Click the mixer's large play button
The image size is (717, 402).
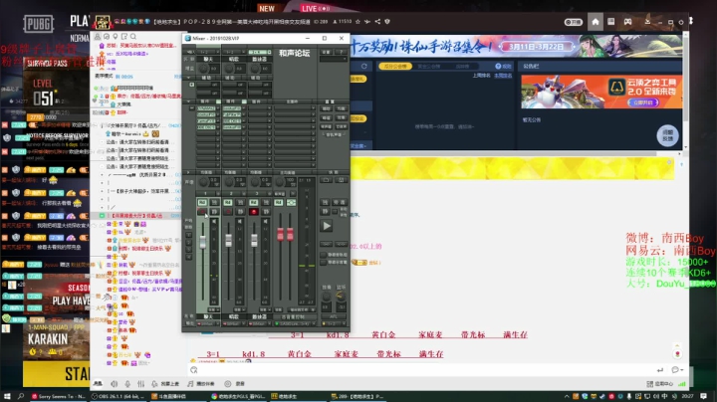pos(327,226)
